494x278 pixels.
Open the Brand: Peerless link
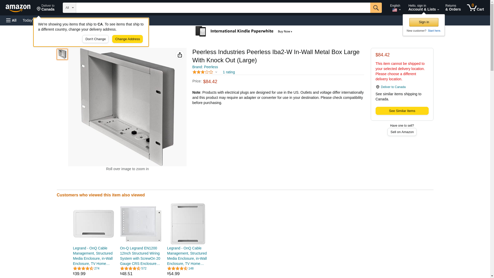pyautogui.click(x=205, y=67)
